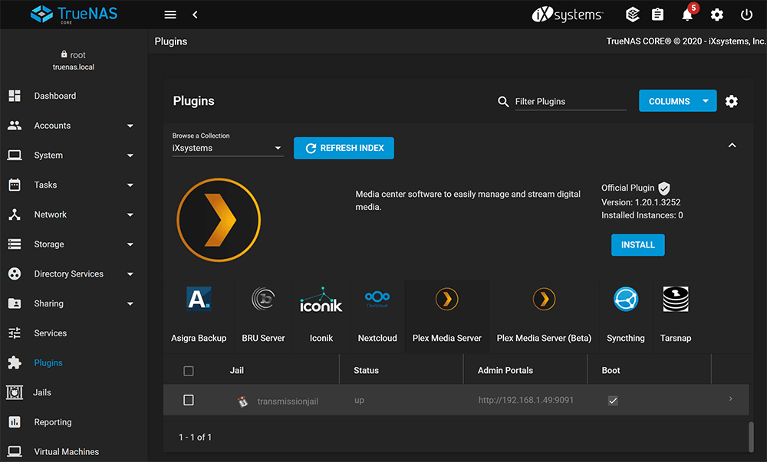
Task: Pick the Asigra Backup plugin
Action: tap(199, 300)
